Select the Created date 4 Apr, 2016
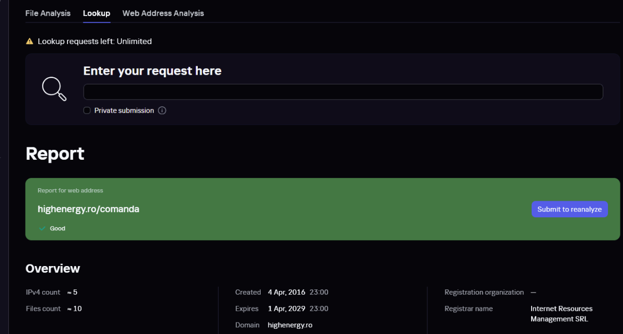The width and height of the screenshot is (623, 334). [x=287, y=293]
